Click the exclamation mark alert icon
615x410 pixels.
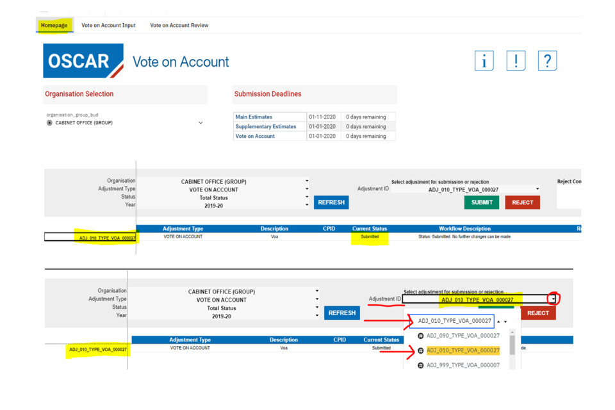pyautogui.click(x=516, y=61)
